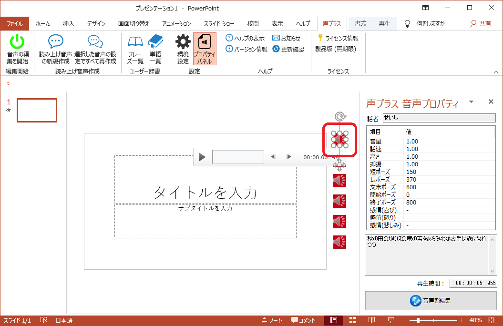Select the third red speaker audio icon
503x326 pixels.
pyautogui.click(x=339, y=201)
